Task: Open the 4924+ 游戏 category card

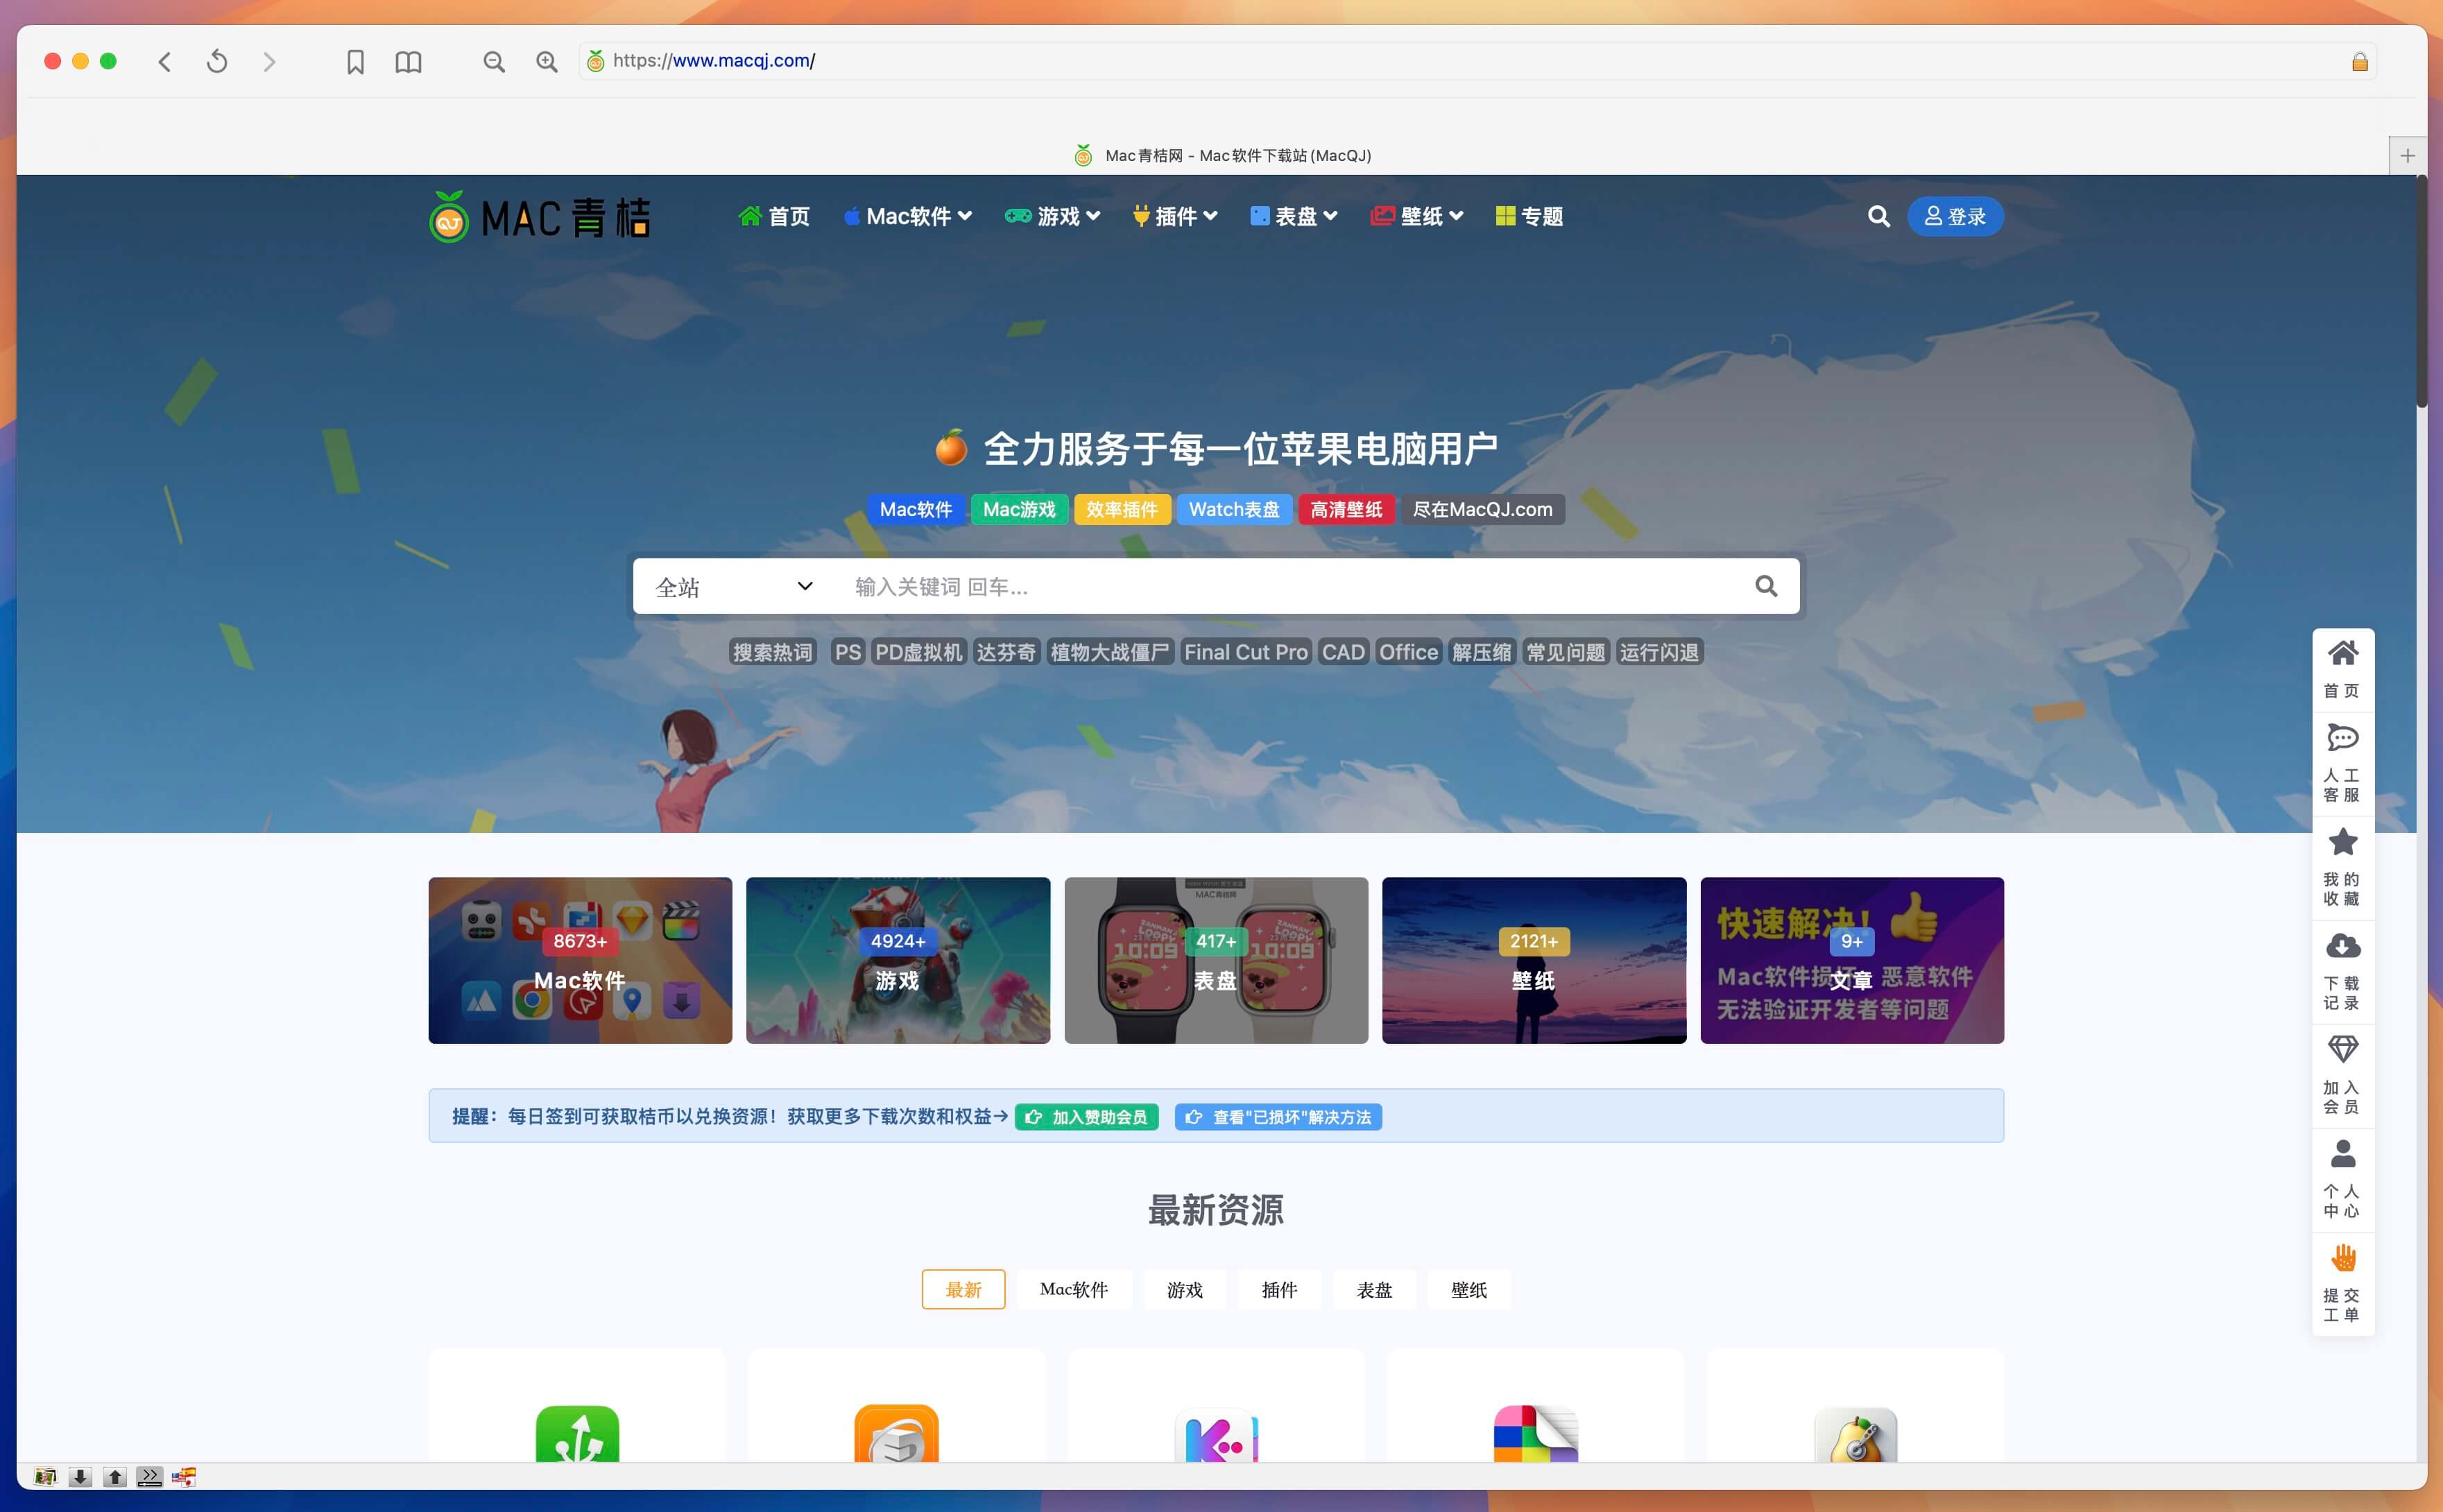Action: 898,960
